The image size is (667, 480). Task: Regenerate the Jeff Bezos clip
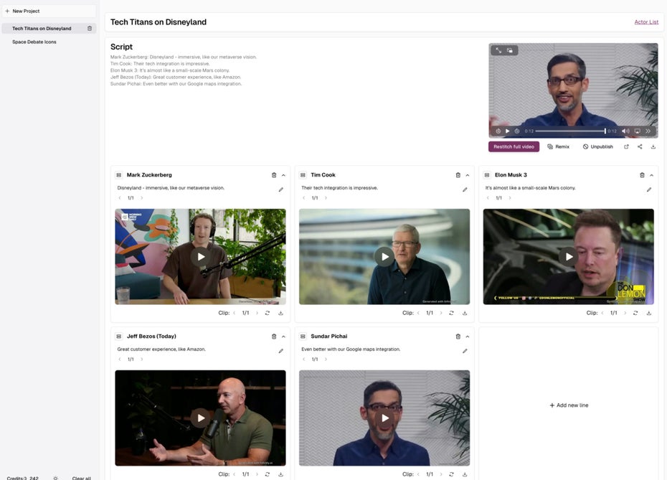pyautogui.click(x=267, y=474)
